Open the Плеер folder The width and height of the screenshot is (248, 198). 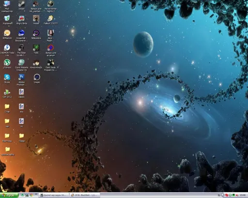[x=21, y=137]
